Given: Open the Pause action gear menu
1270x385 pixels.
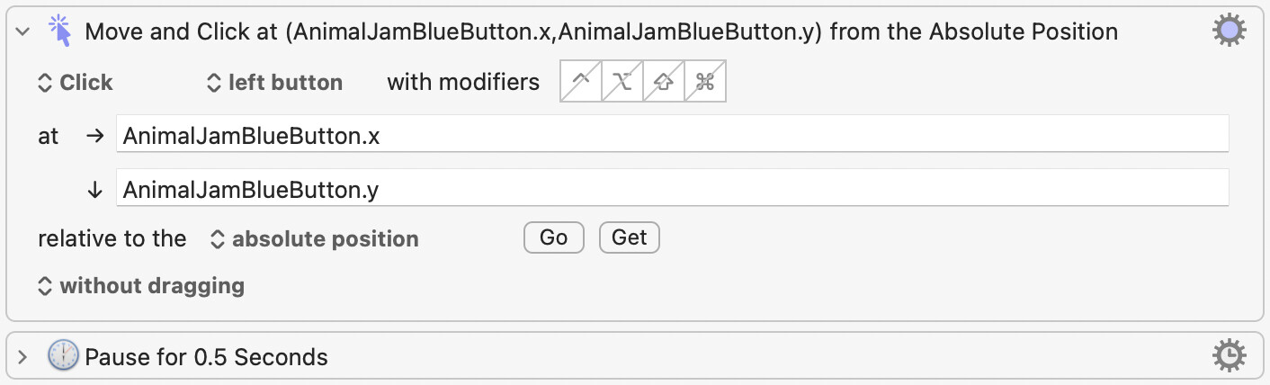Looking at the screenshot, I should [1229, 356].
